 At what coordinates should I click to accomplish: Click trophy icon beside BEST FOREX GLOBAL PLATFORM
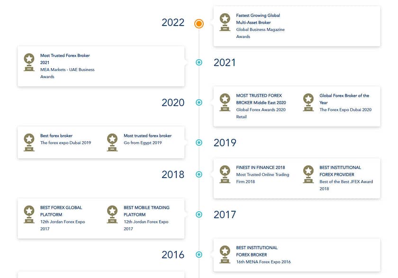click(x=29, y=214)
